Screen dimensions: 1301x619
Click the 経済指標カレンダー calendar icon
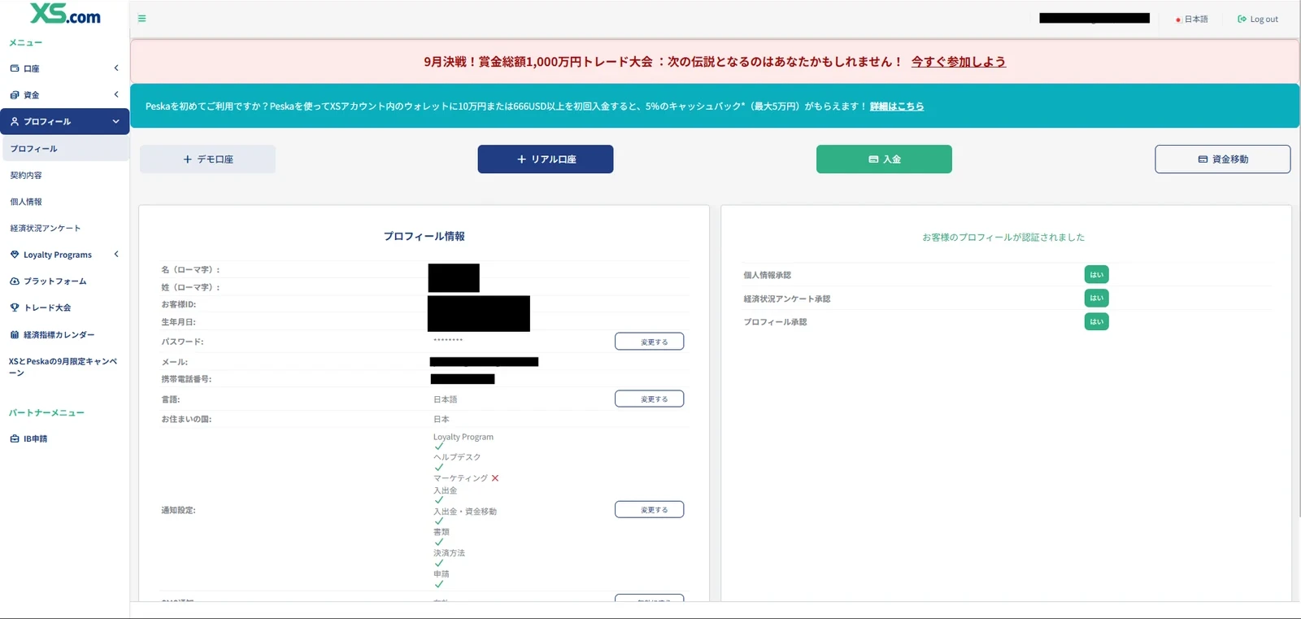pyautogui.click(x=15, y=334)
